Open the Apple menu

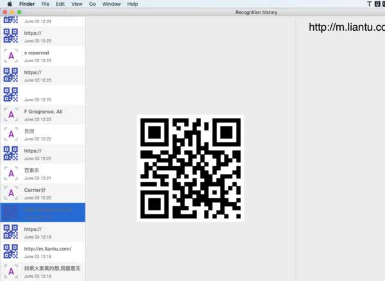10,4
